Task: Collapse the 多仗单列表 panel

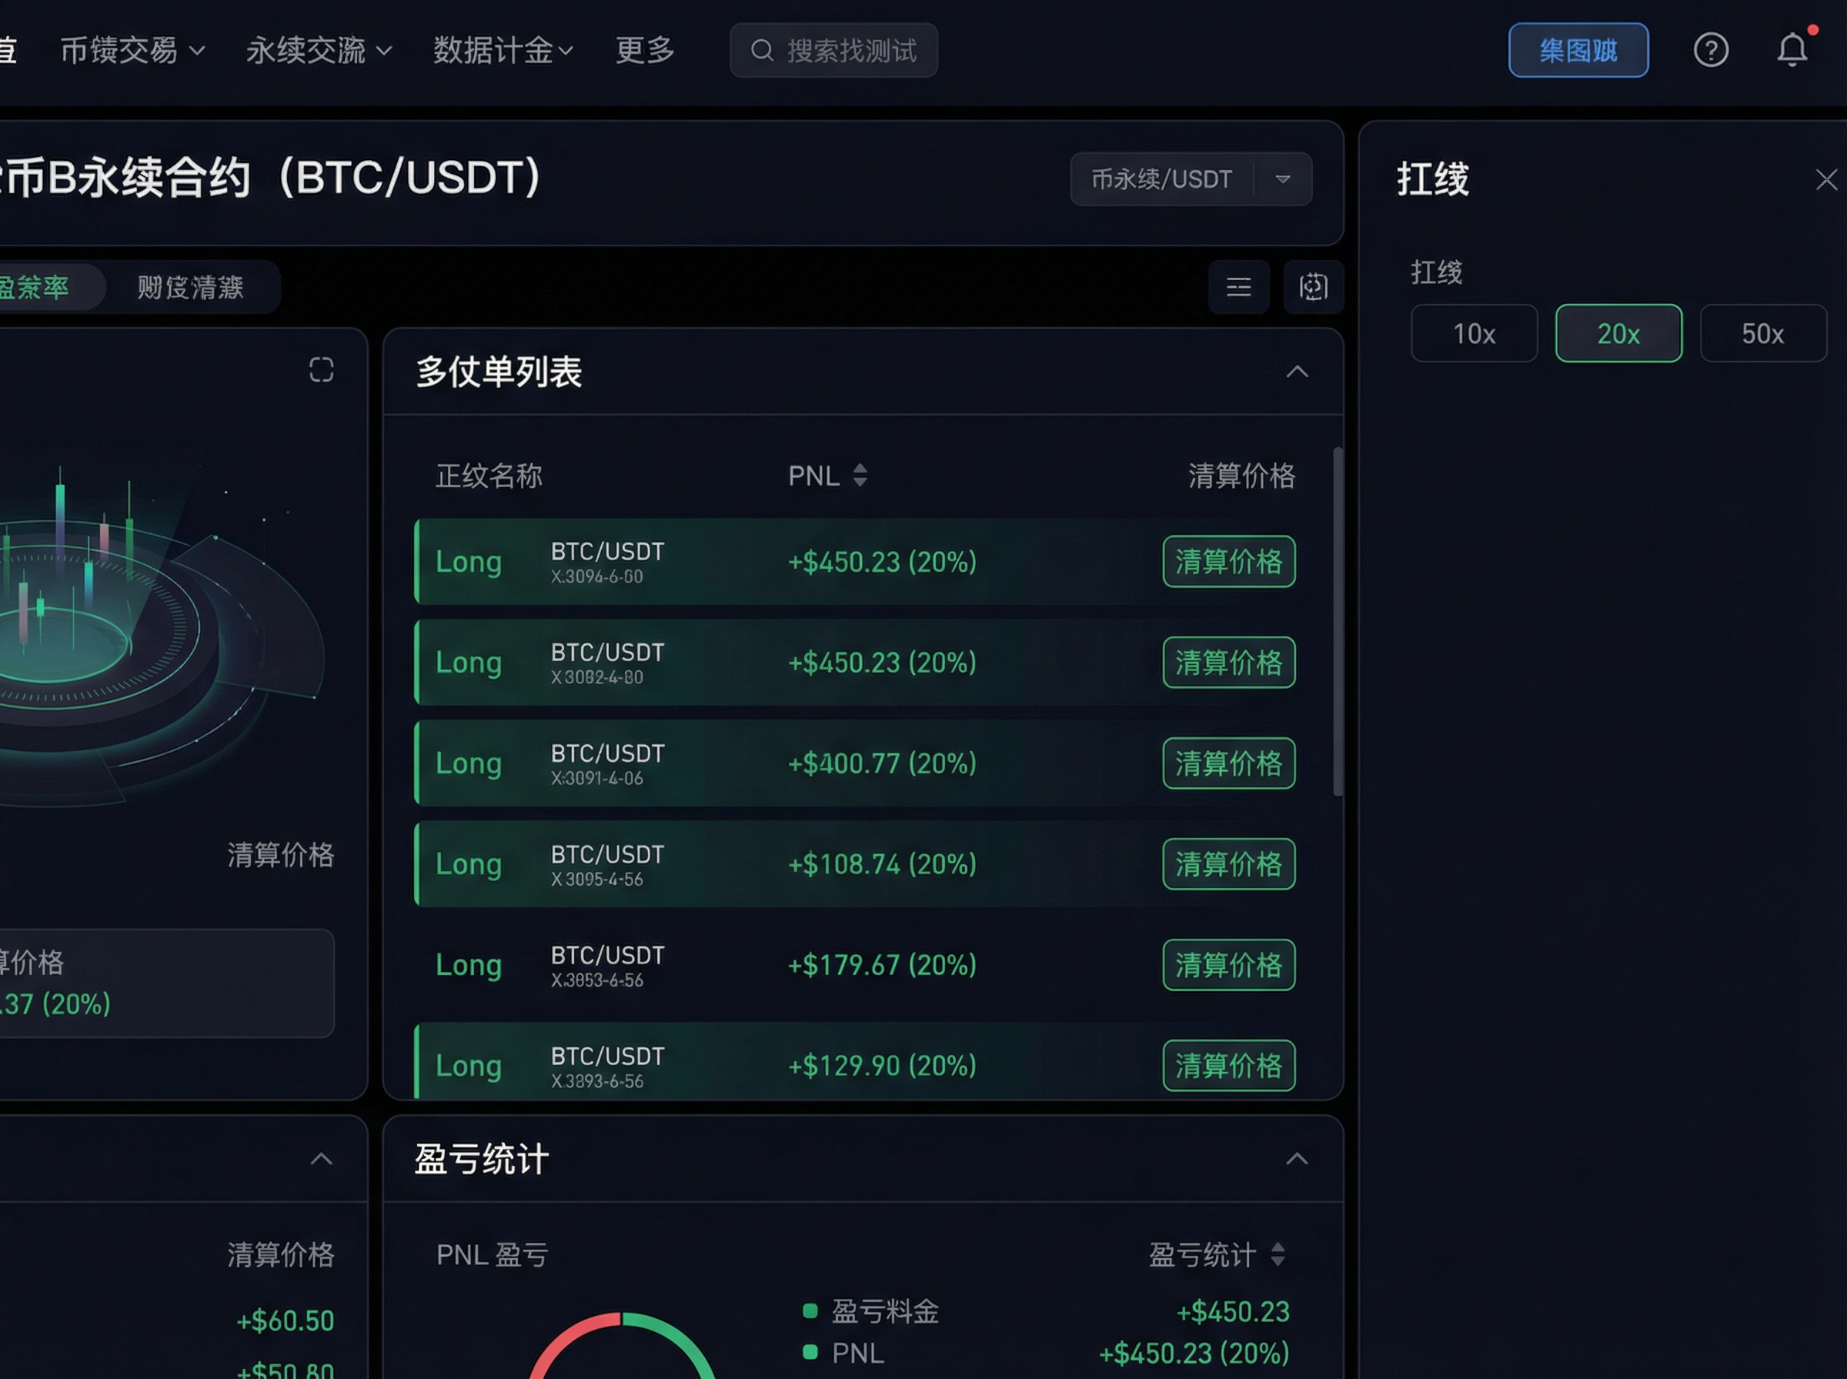Action: 1297,372
